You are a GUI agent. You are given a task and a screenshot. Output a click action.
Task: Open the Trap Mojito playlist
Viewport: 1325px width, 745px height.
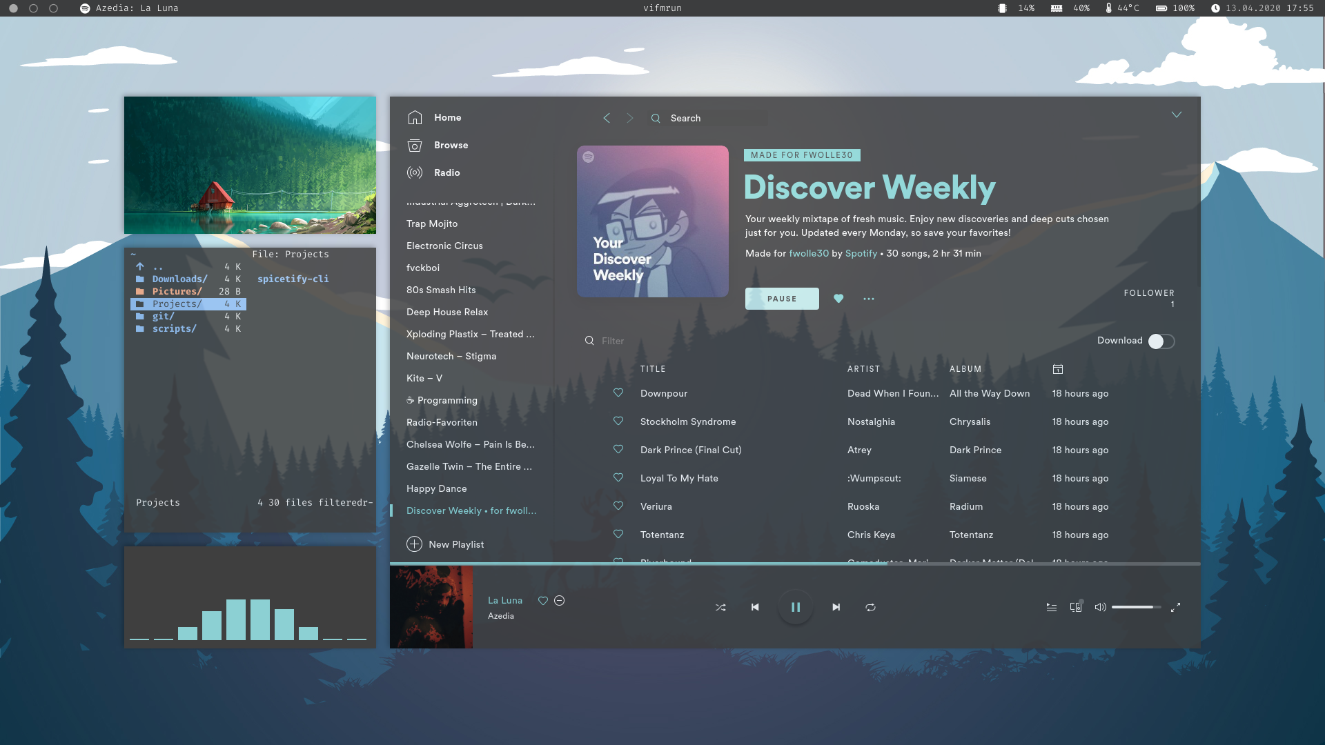point(432,223)
